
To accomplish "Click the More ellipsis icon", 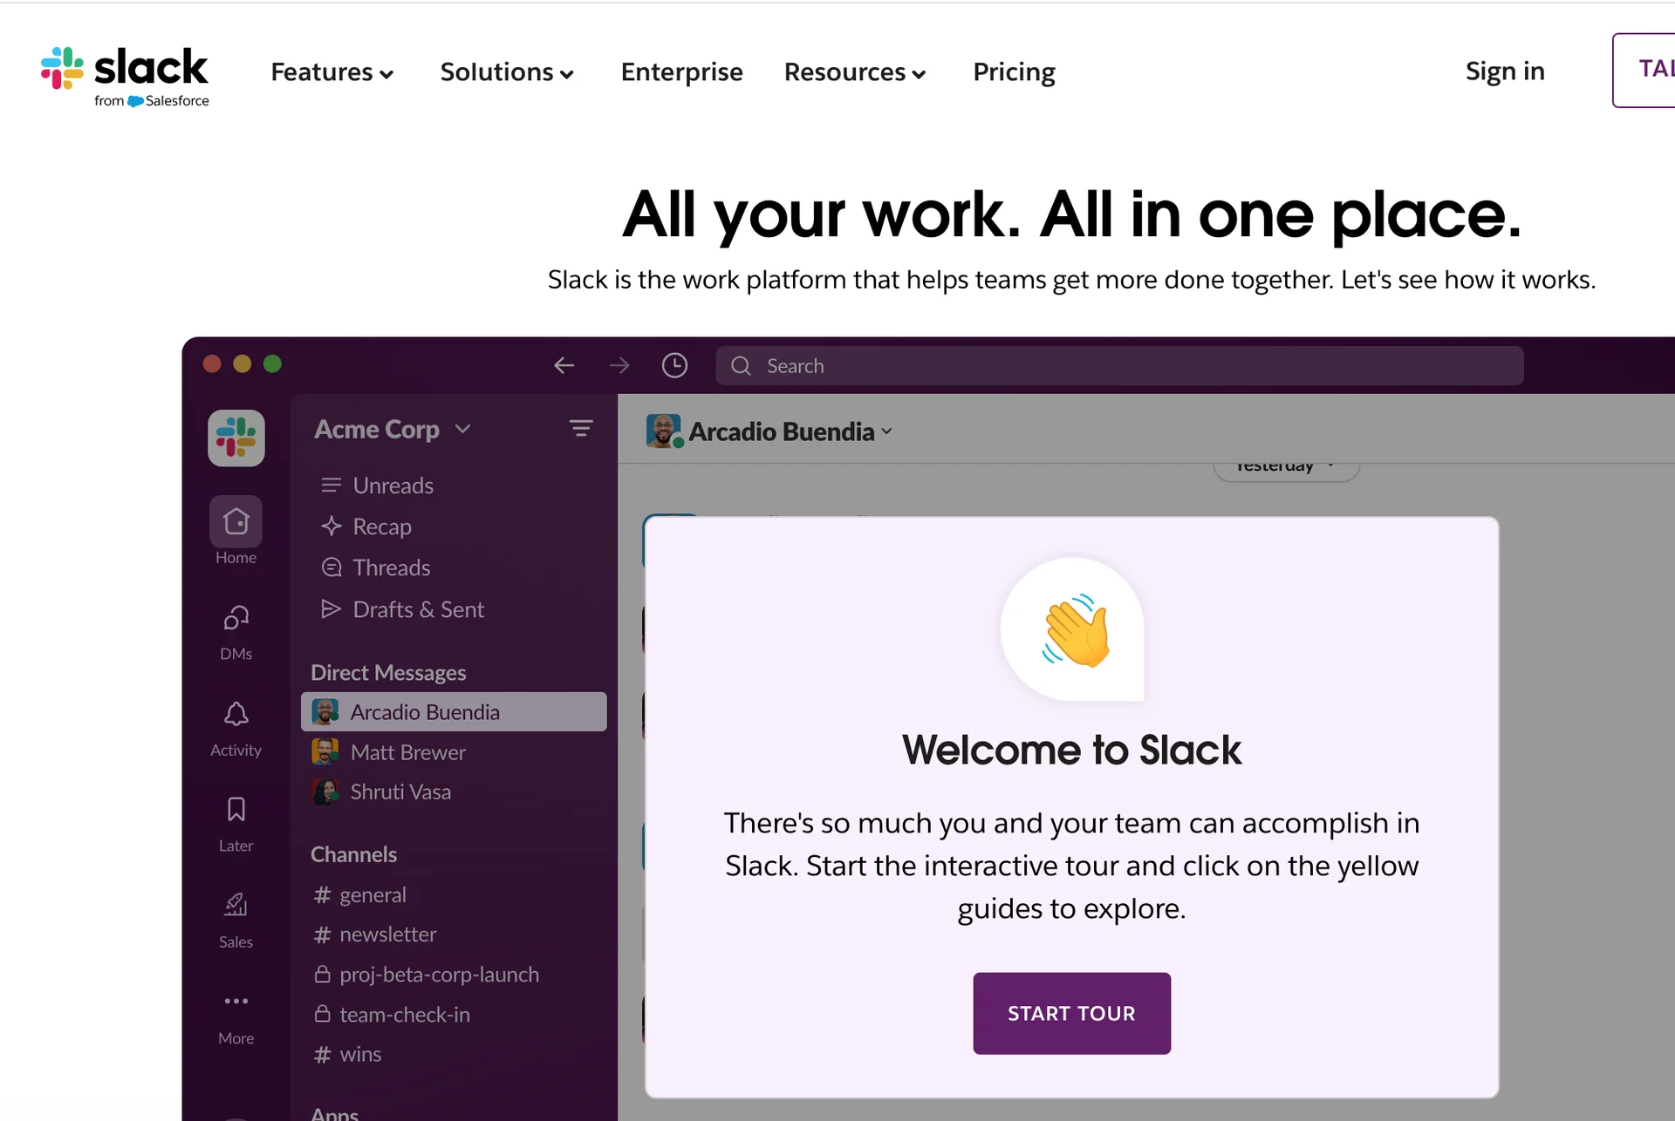I will click(236, 1002).
